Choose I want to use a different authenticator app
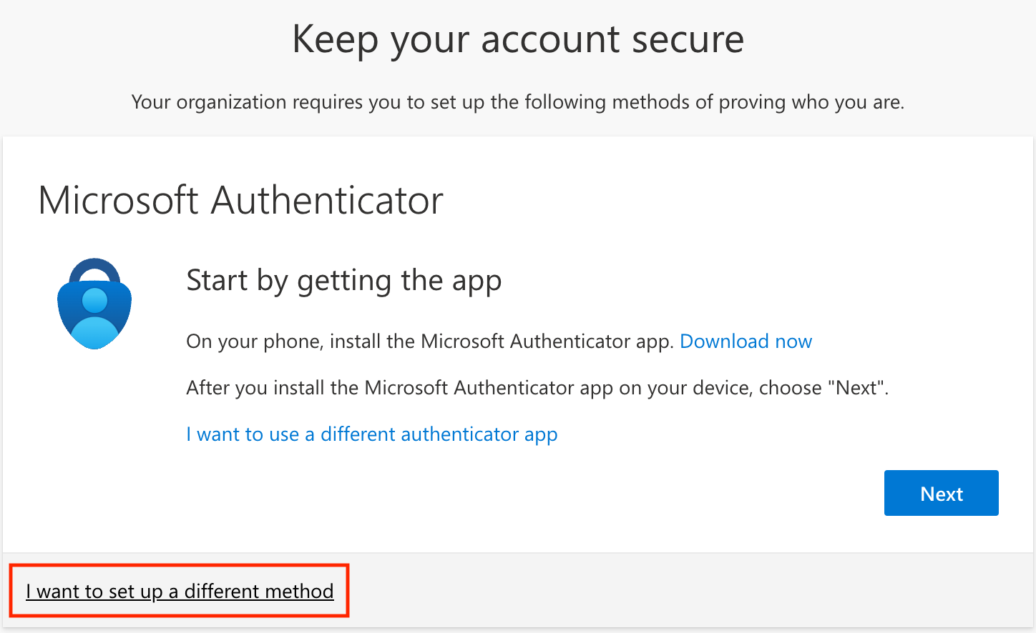Screen dimensions: 1036x633 pos(372,434)
